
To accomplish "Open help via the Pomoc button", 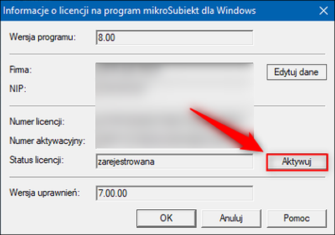I will click(296, 218).
